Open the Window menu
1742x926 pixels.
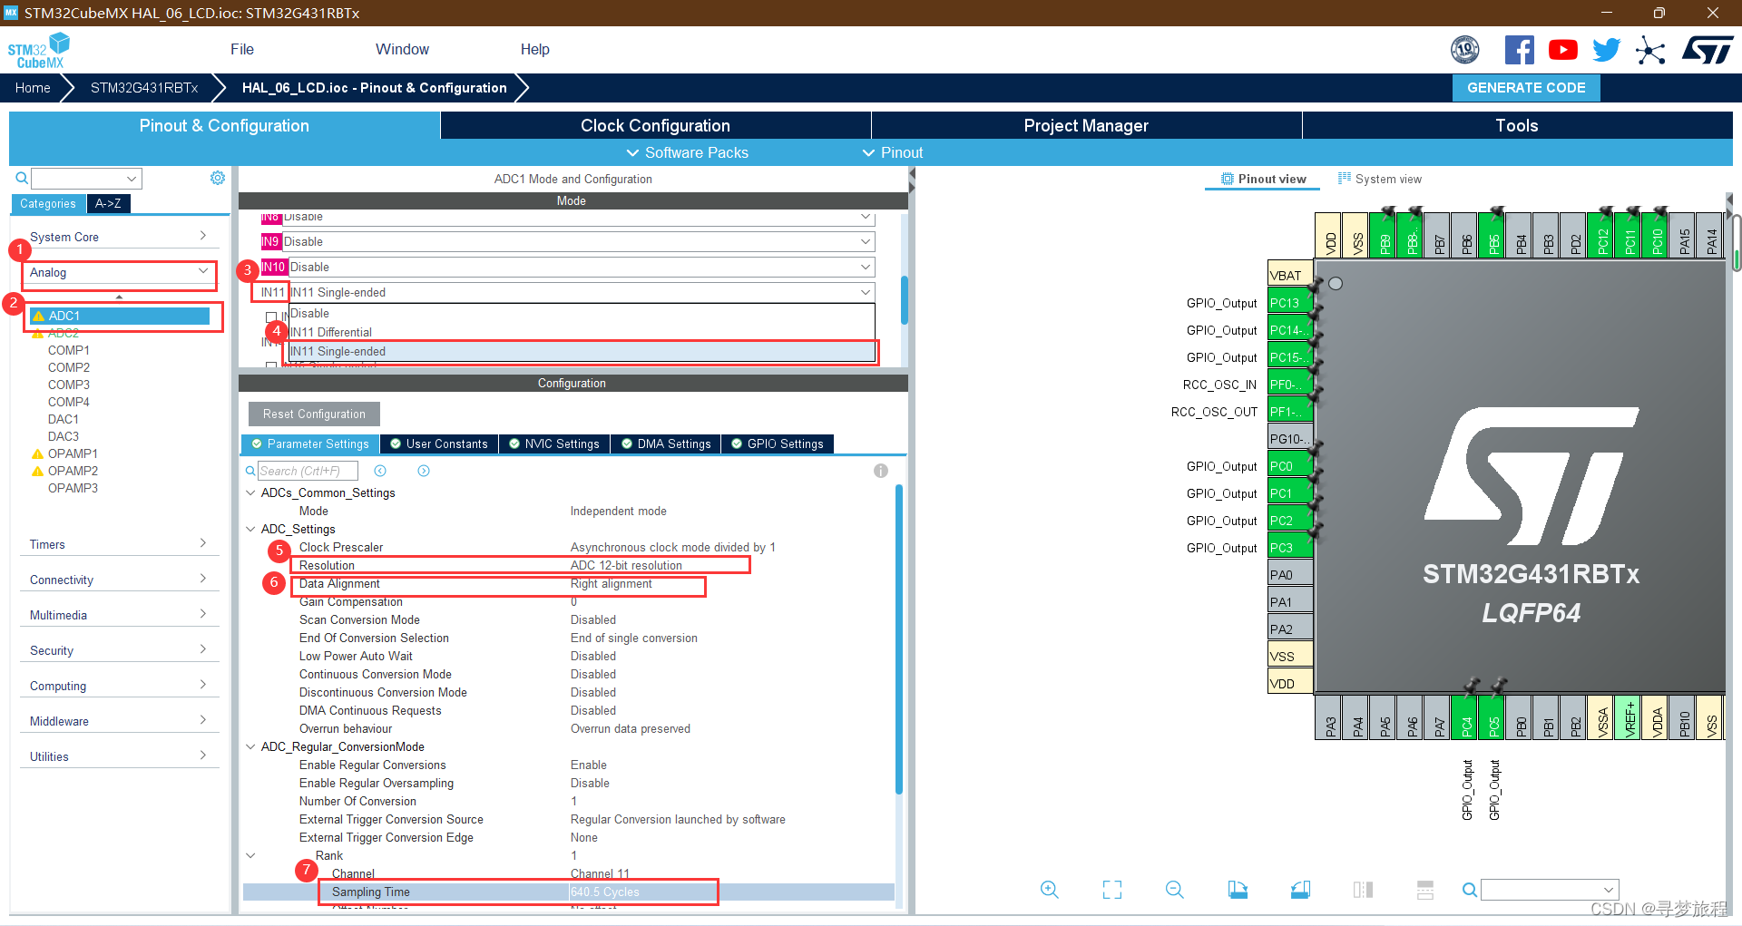[x=402, y=49]
